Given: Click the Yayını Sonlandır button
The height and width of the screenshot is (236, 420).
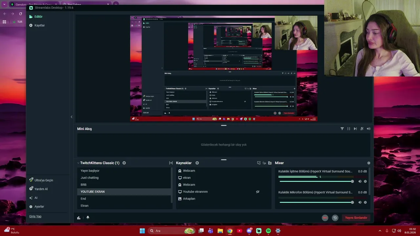Looking at the screenshot, I should click(356, 218).
